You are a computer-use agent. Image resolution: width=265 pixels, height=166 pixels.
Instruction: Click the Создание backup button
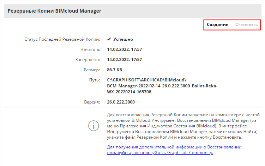[x=217, y=25]
